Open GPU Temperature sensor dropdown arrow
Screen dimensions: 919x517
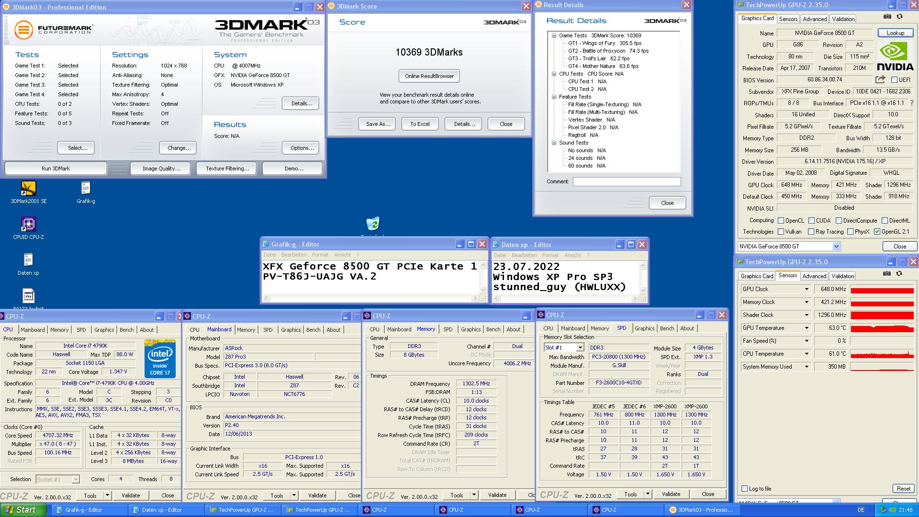click(x=807, y=328)
